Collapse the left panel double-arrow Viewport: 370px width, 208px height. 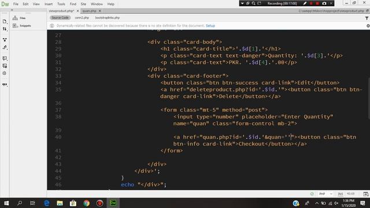tap(12, 10)
